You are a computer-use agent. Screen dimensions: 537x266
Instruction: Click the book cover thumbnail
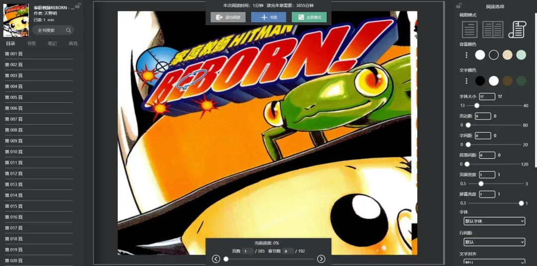coord(16,20)
